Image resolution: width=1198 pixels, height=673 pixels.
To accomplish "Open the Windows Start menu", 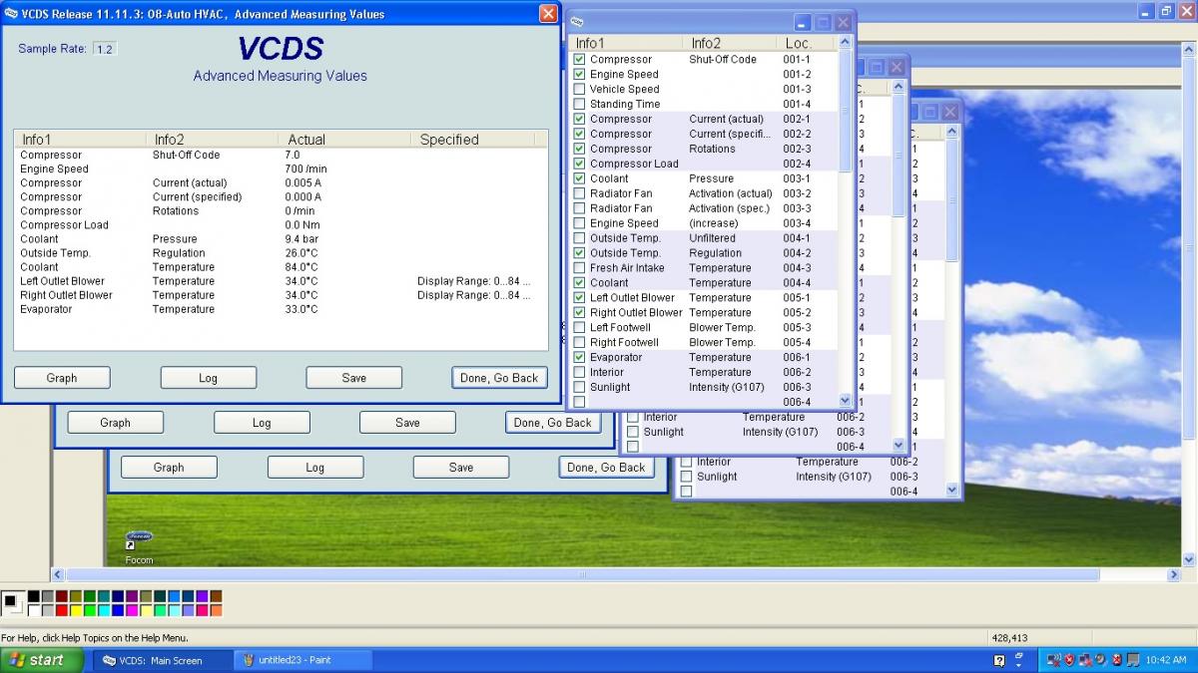I will (x=40, y=660).
